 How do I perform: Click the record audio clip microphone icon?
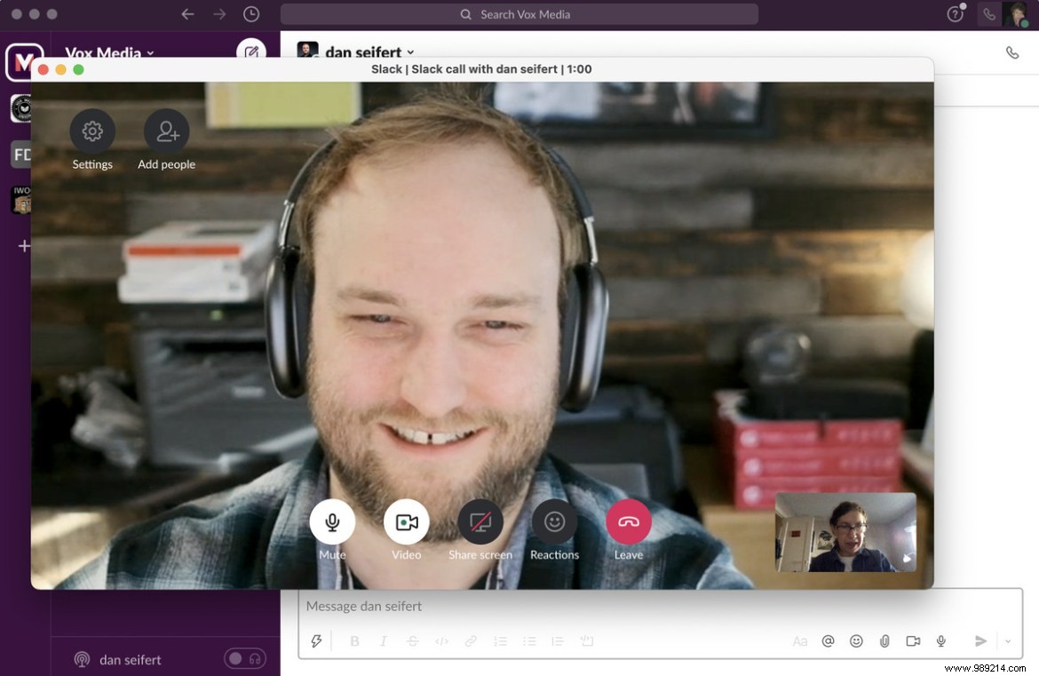(941, 640)
